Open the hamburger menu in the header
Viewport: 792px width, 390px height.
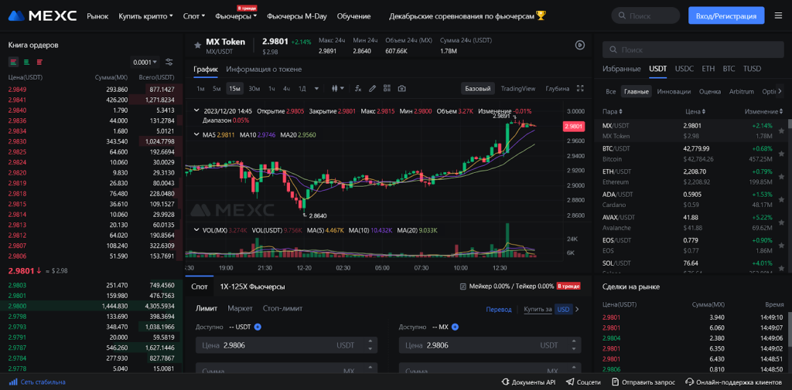[x=778, y=16]
